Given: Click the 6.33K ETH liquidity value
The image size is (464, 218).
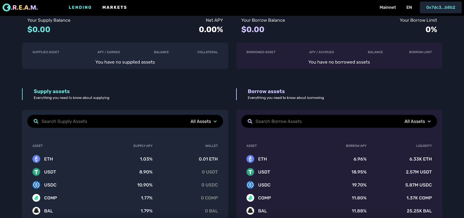Looking at the screenshot, I should (x=420, y=159).
